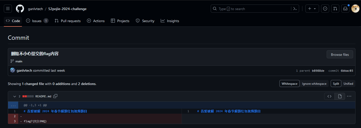
Task: Click the hunk header @@ -1,3 +1 @@
Action: click(x=35, y=105)
